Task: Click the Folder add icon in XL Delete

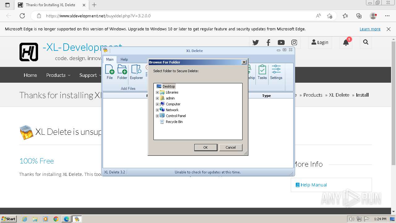Action: pos(122,72)
